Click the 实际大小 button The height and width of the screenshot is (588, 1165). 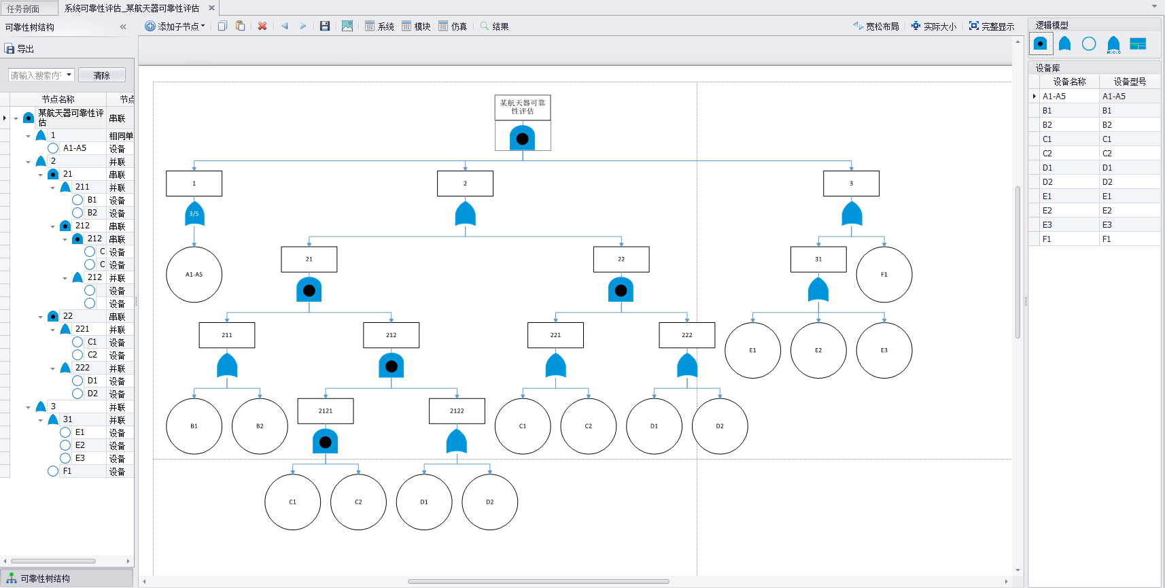point(933,27)
